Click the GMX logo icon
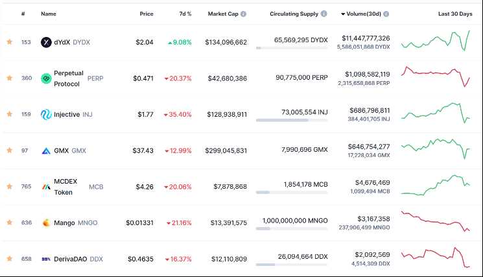483x277 pixels. [46, 151]
